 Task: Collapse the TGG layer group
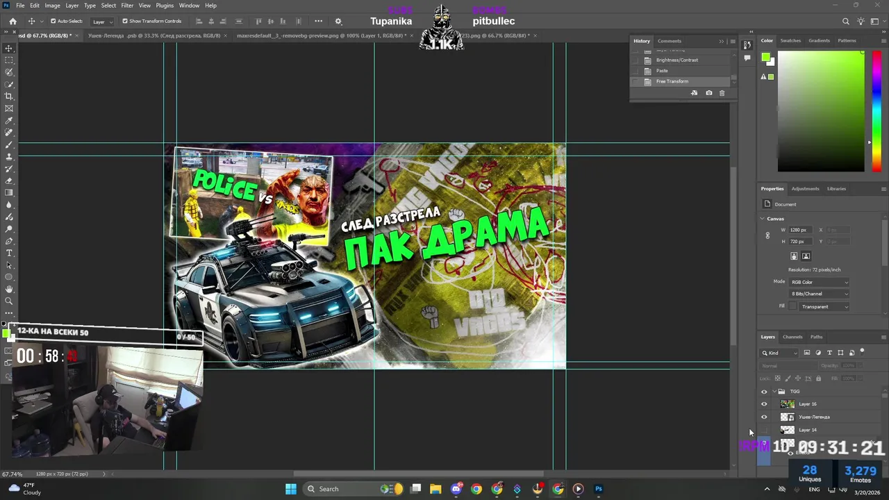pyautogui.click(x=774, y=392)
